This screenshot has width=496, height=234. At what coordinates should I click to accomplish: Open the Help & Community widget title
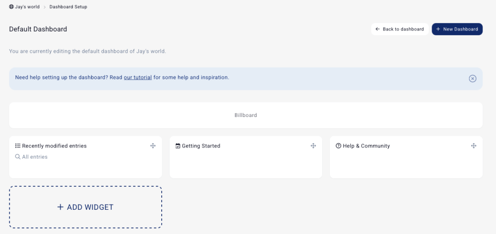366,146
